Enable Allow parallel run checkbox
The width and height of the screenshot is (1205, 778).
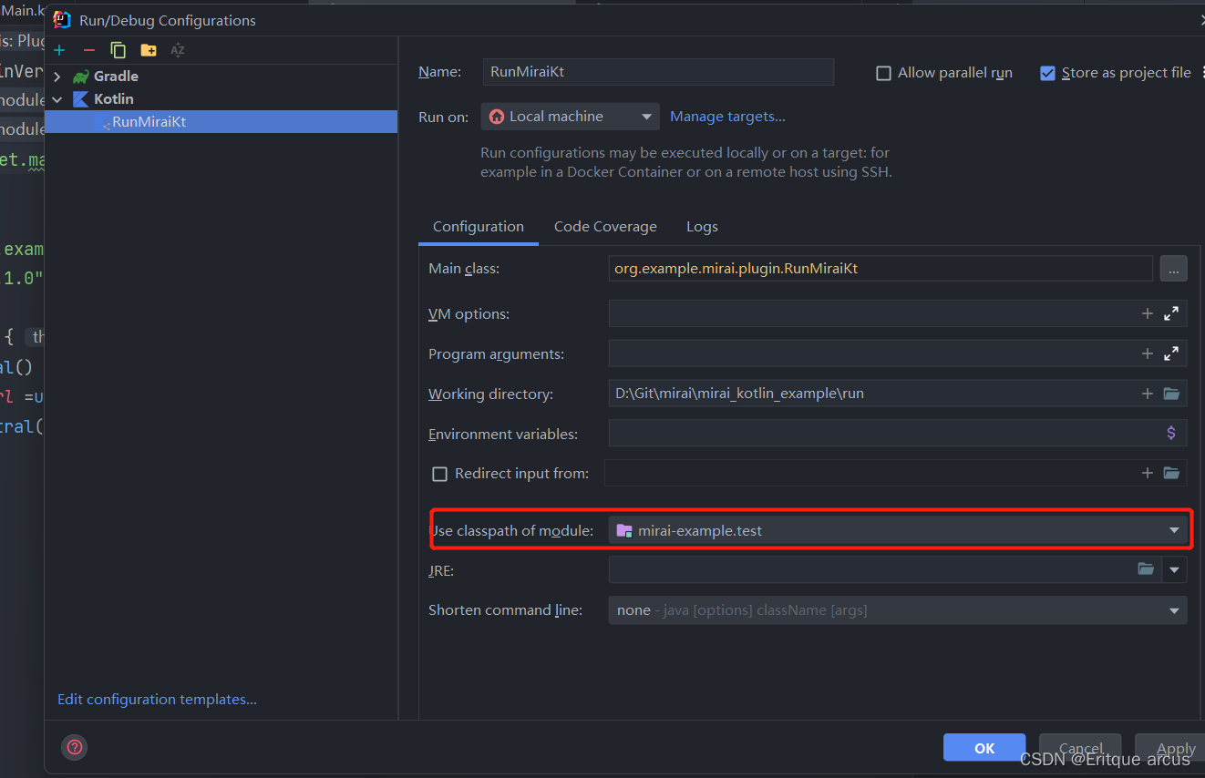883,73
